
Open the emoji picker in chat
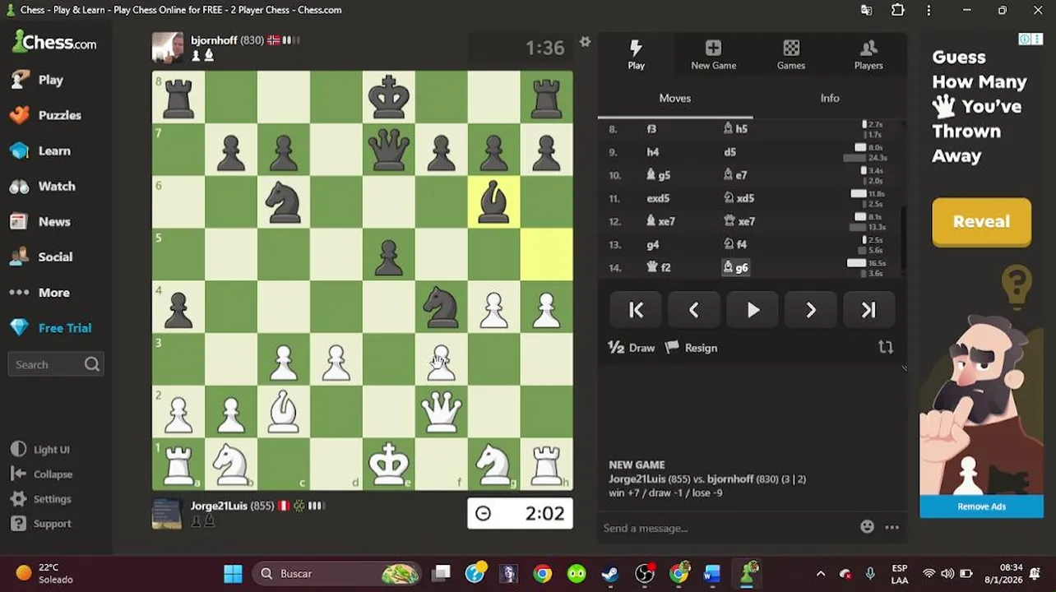867,527
